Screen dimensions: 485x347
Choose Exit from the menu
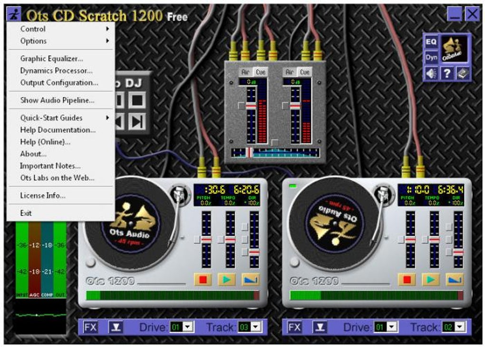point(61,213)
